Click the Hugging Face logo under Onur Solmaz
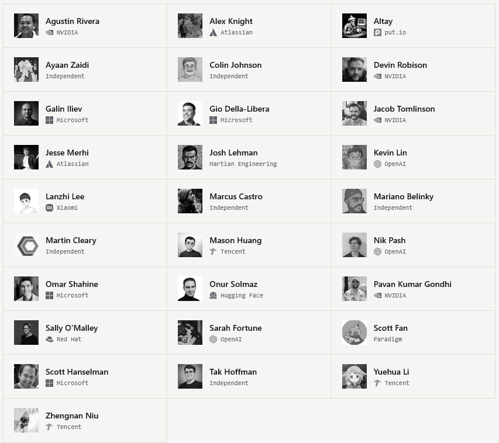 pos(213,296)
